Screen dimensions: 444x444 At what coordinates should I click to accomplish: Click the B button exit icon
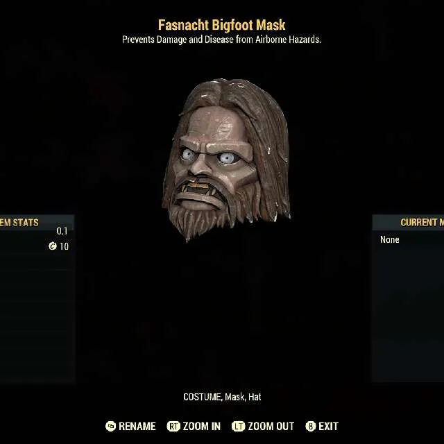pyautogui.click(x=310, y=426)
